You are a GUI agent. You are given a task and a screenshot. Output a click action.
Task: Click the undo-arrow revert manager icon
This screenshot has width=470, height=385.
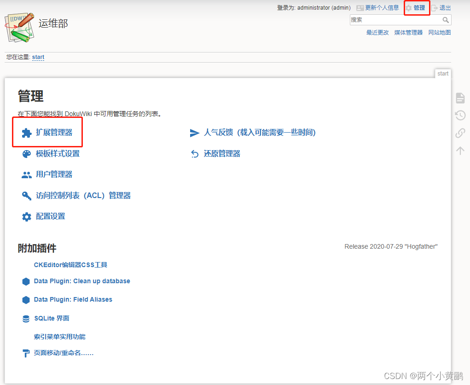pos(195,154)
